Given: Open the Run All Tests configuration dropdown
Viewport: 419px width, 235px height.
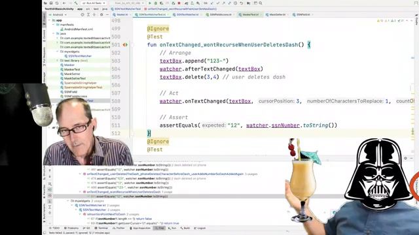Looking at the screenshot, I should coord(94,3).
